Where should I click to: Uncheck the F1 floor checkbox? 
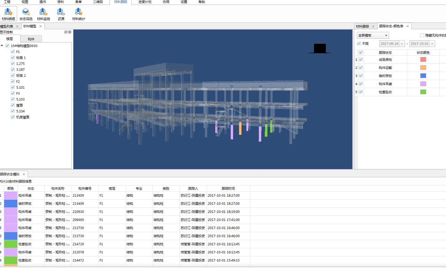(x=13, y=52)
